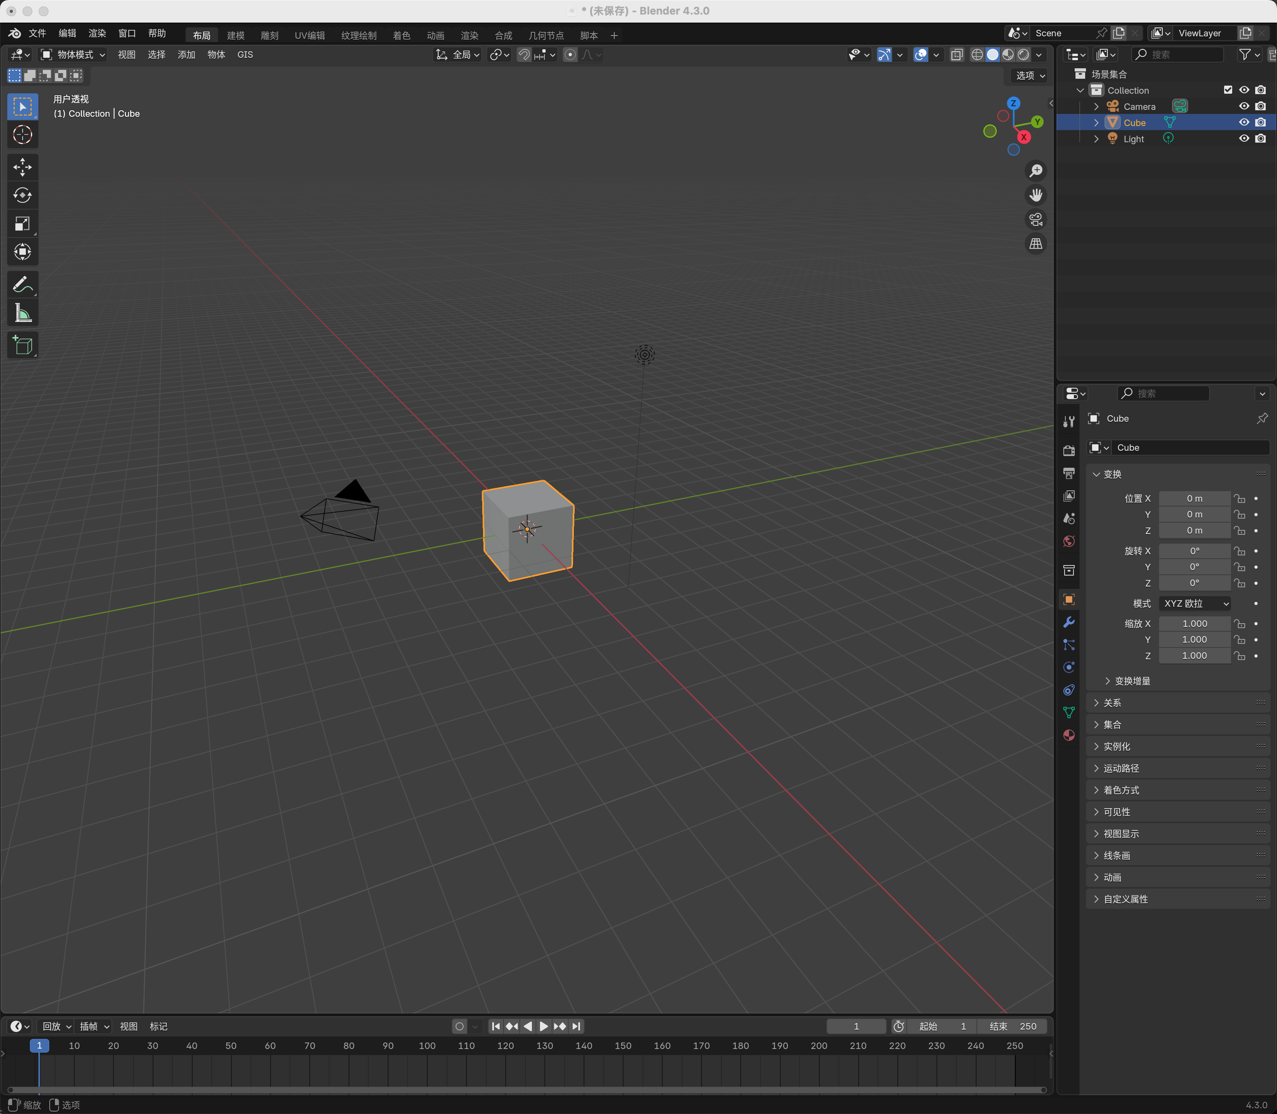Expand the 关系 panel
1277x1114 pixels.
pos(1112,702)
